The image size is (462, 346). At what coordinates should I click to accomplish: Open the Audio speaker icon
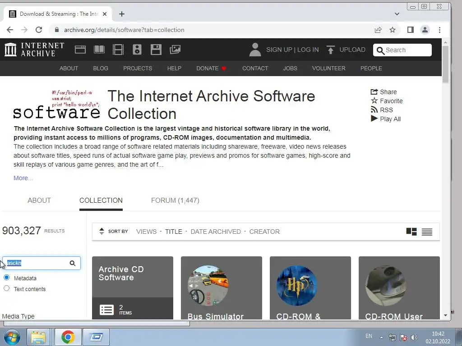click(137, 50)
